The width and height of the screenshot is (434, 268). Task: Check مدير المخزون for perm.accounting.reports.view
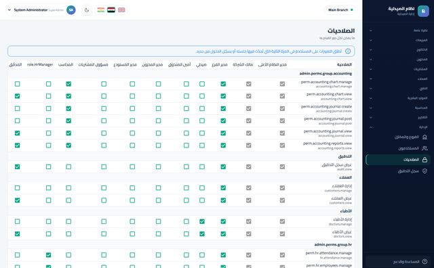point(158,146)
